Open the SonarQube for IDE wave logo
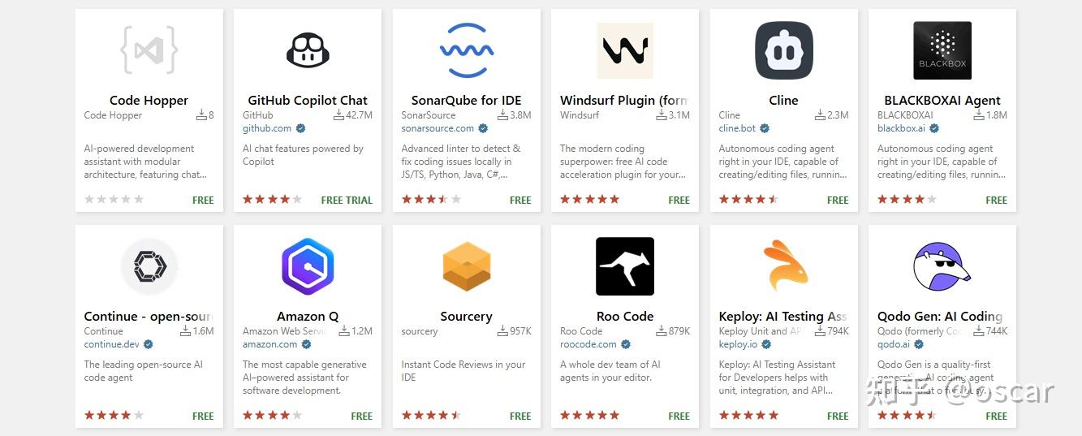The image size is (1082, 436). (x=466, y=50)
